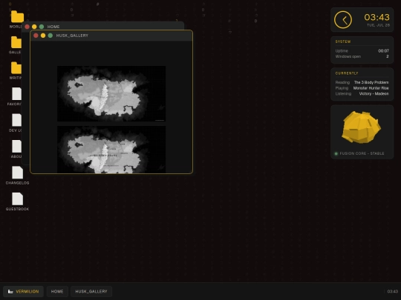
Task: Minimize the HOME window with yellow button
Action: [x=34, y=27]
